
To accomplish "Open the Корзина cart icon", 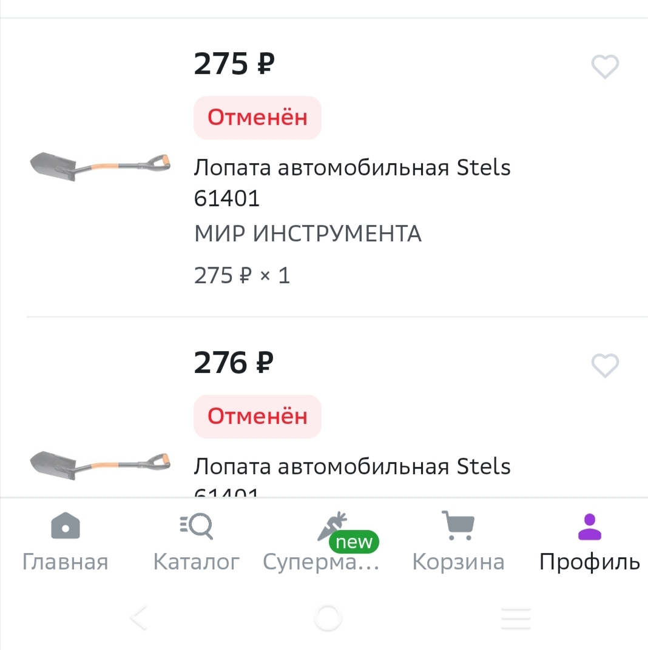I will pyautogui.click(x=458, y=526).
